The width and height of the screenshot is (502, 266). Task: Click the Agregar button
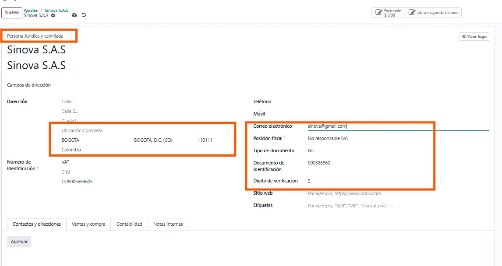pos(19,241)
